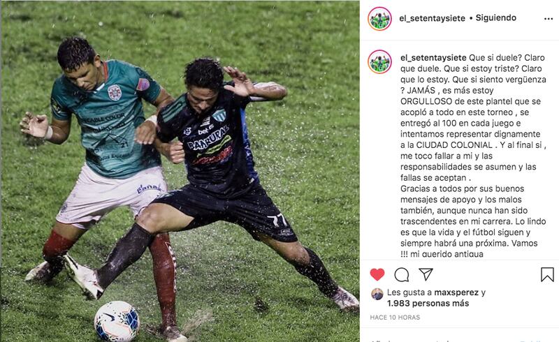Open el_setentaysiete profile picture in header
This screenshot has width=559, height=342.
click(x=379, y=19)
